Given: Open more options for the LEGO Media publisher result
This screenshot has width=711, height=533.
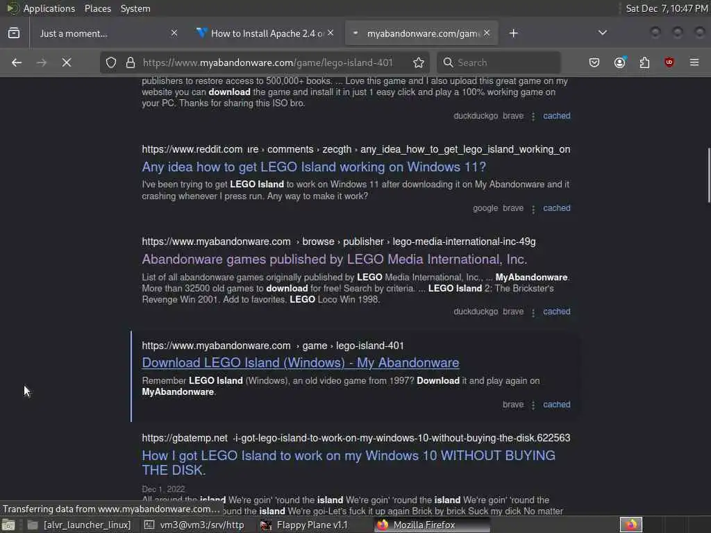Looking at the screenshot, I should click(533, 312).
